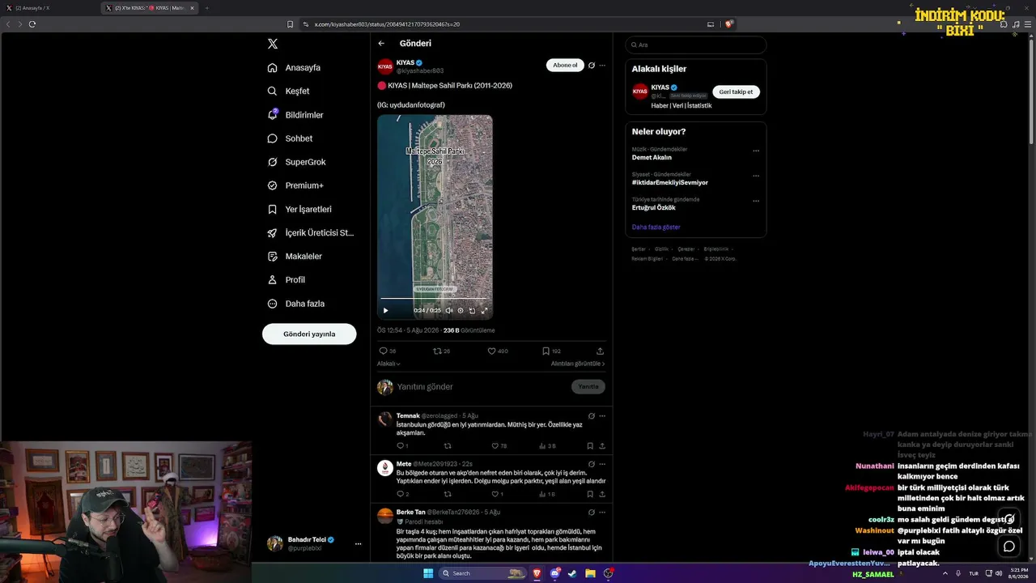This screenshot has width=1036, height=583.
Task: Close the KIYAS browser tab
Action: click(192, 8)
